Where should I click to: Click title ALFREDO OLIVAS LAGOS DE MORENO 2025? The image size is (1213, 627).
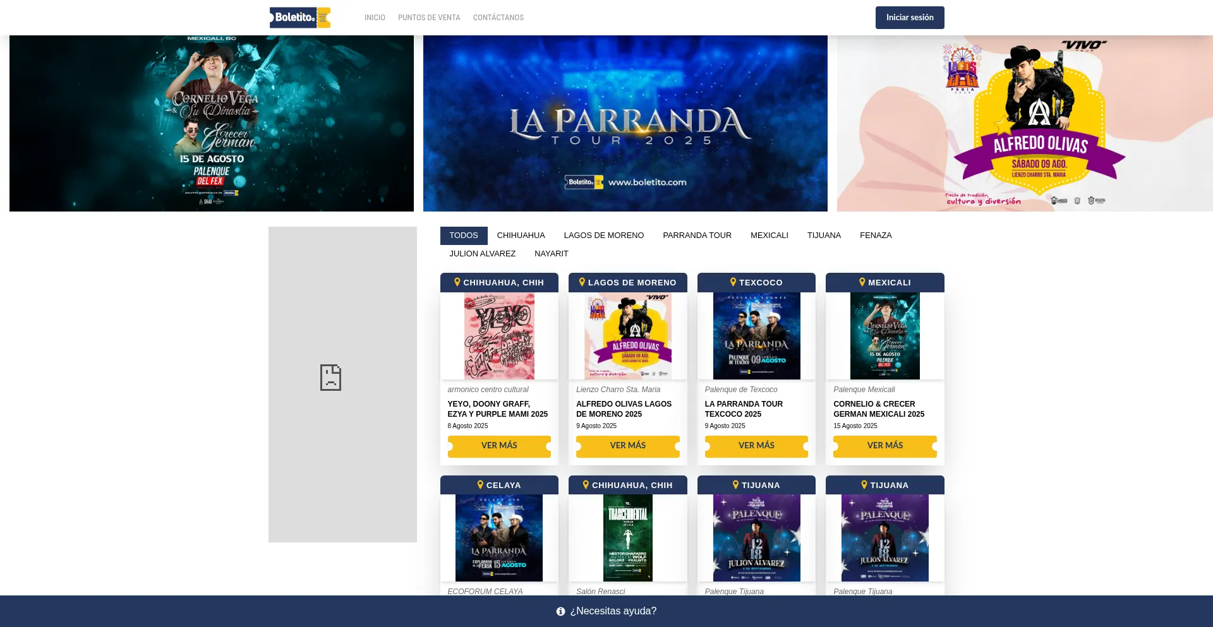click(624, 409)
